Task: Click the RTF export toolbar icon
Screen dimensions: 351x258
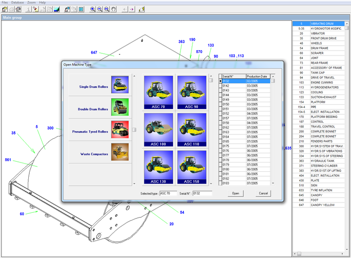Action: pyautogui.click(x=49, y=9)
